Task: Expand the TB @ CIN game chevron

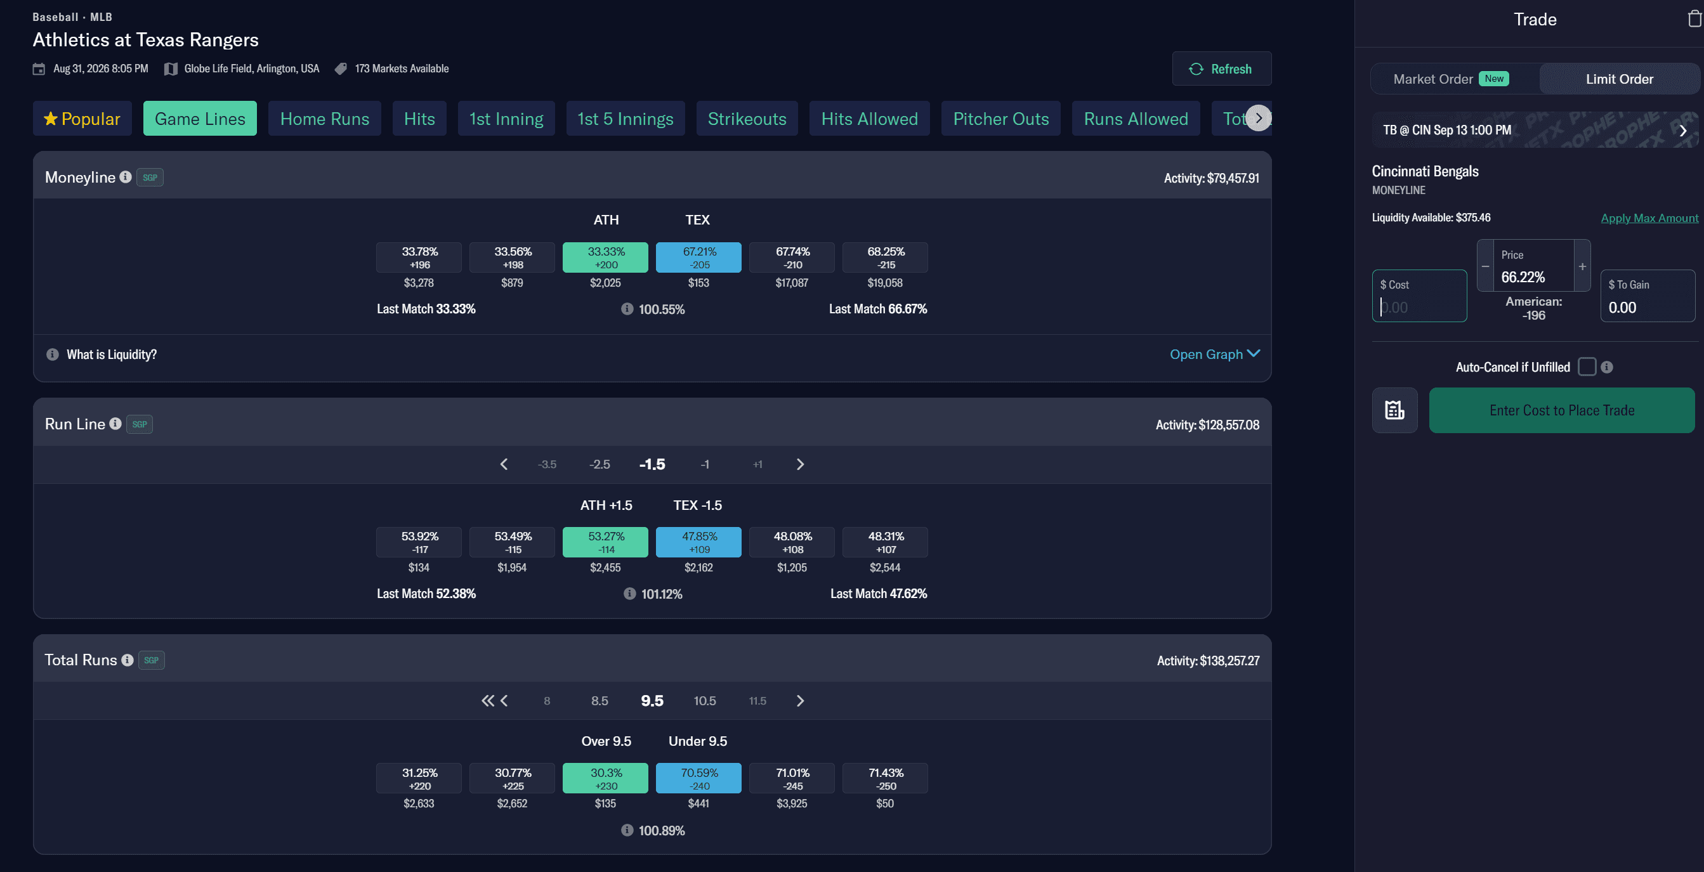Action: coord(1683,130)
